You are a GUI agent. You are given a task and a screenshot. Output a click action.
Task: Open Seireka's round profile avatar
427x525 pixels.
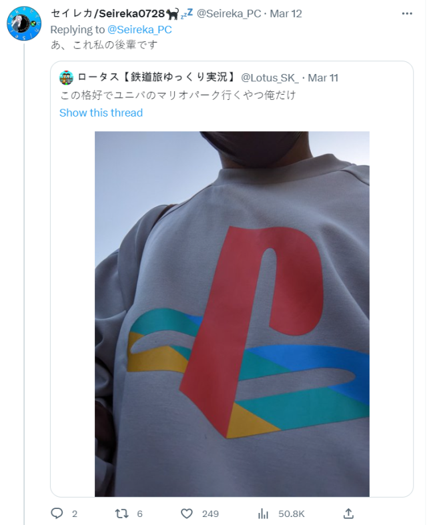point(24,23)
